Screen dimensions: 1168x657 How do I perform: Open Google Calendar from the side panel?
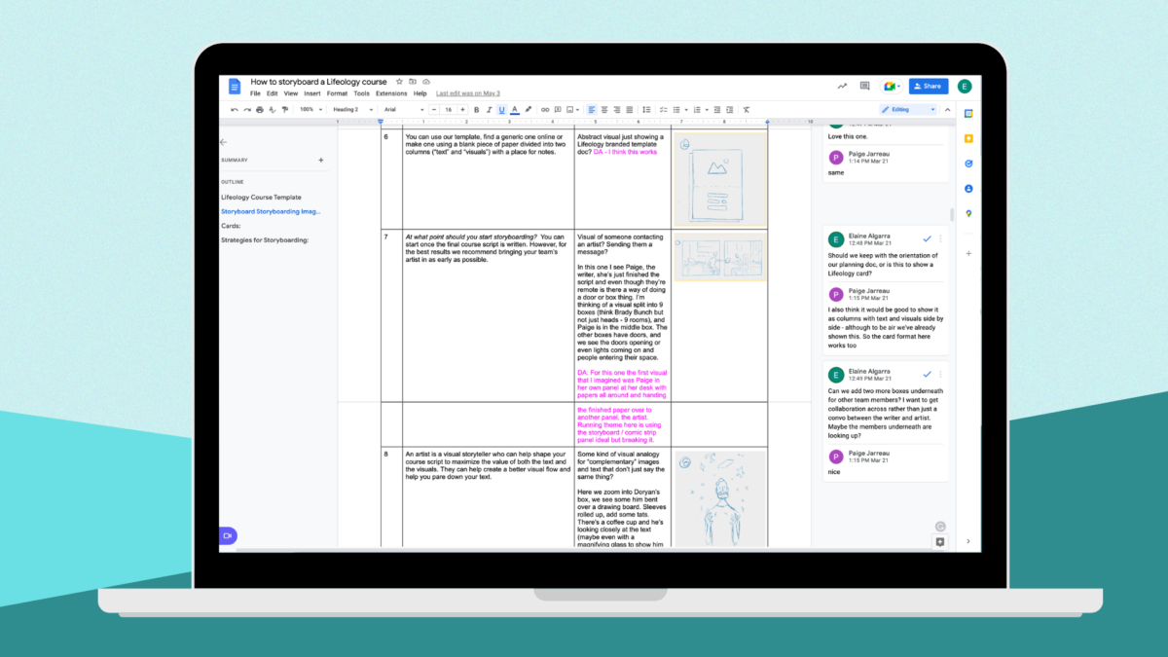[967, 114]
